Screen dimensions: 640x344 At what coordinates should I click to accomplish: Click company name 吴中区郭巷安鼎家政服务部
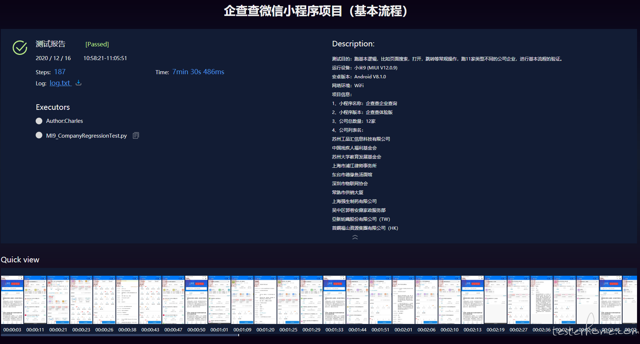359,210
